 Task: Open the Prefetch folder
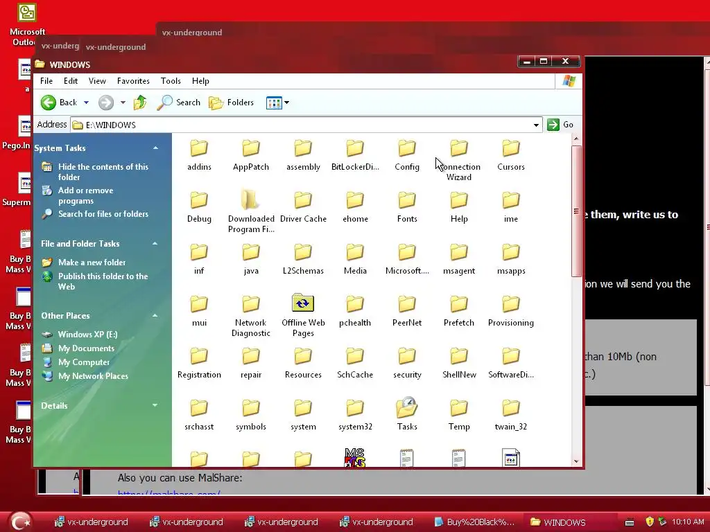(x=459, y=311)
